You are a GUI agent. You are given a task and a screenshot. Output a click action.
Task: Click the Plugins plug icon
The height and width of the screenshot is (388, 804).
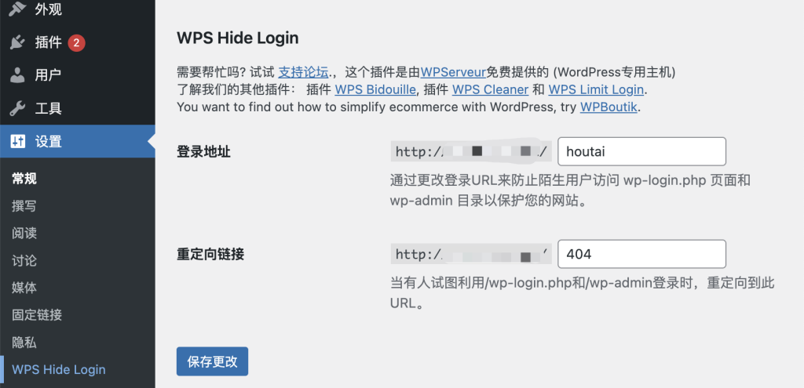17,43
